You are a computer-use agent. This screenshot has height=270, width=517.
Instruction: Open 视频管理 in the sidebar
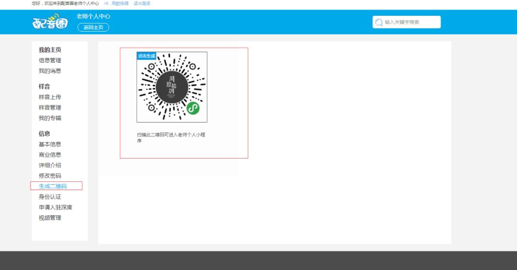tap(50, 218)
